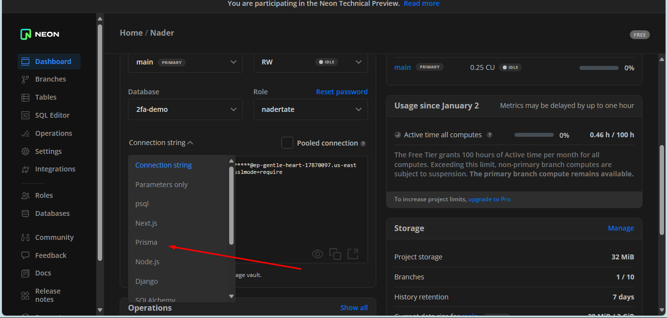Click the Feedback speech bubble icon

pos(25,255)
